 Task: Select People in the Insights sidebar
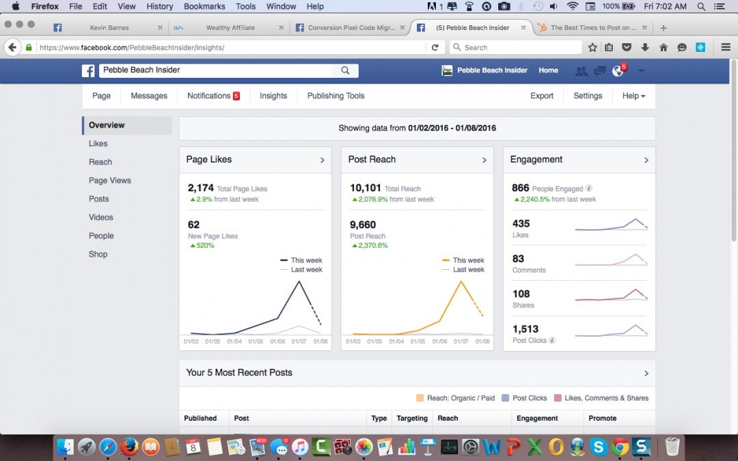(101, 236)
